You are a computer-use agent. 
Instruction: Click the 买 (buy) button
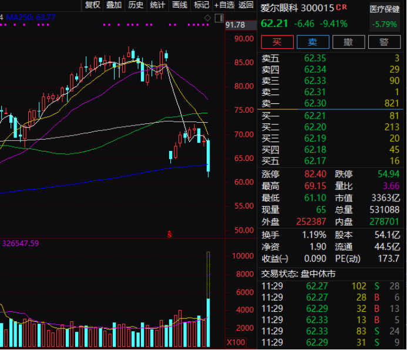pyautogui.click(x=277, y=42)
